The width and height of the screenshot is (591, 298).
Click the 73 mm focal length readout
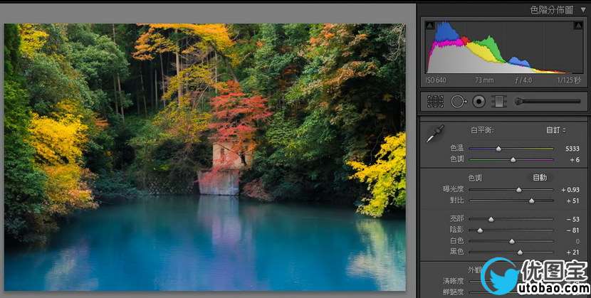pos(484,80)
